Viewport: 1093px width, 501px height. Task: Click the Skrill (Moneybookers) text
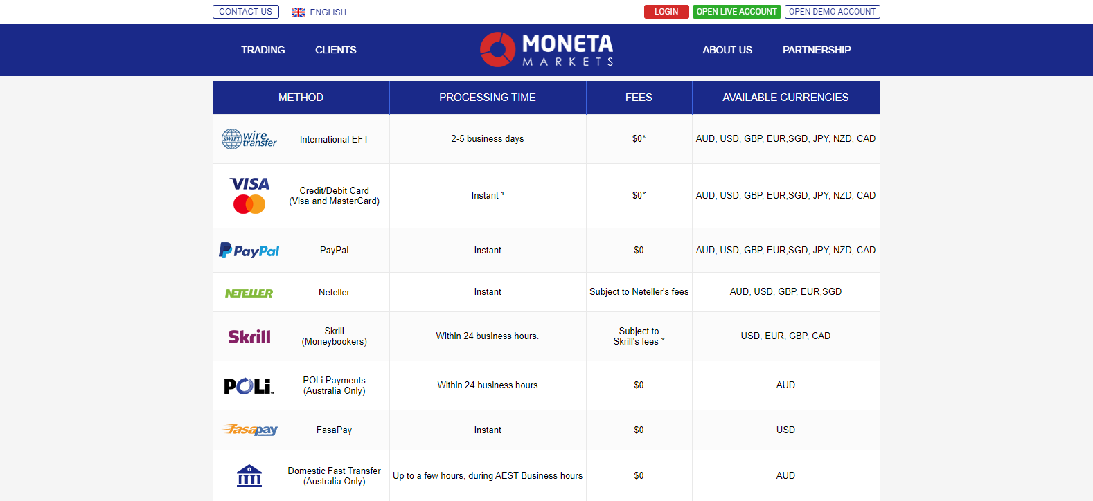tap(335, 336)
